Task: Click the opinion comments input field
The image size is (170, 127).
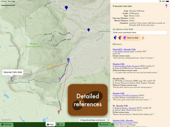Action: pos(140,33)
